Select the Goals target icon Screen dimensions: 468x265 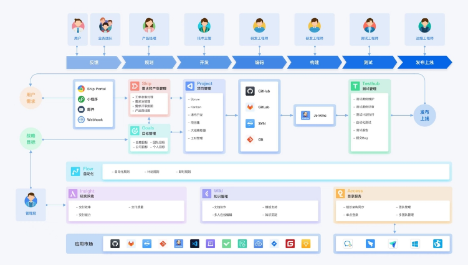tap(135, 131)
